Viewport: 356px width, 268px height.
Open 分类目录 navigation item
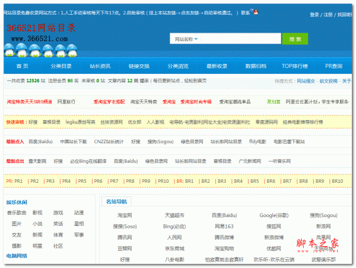click(61, 66)
